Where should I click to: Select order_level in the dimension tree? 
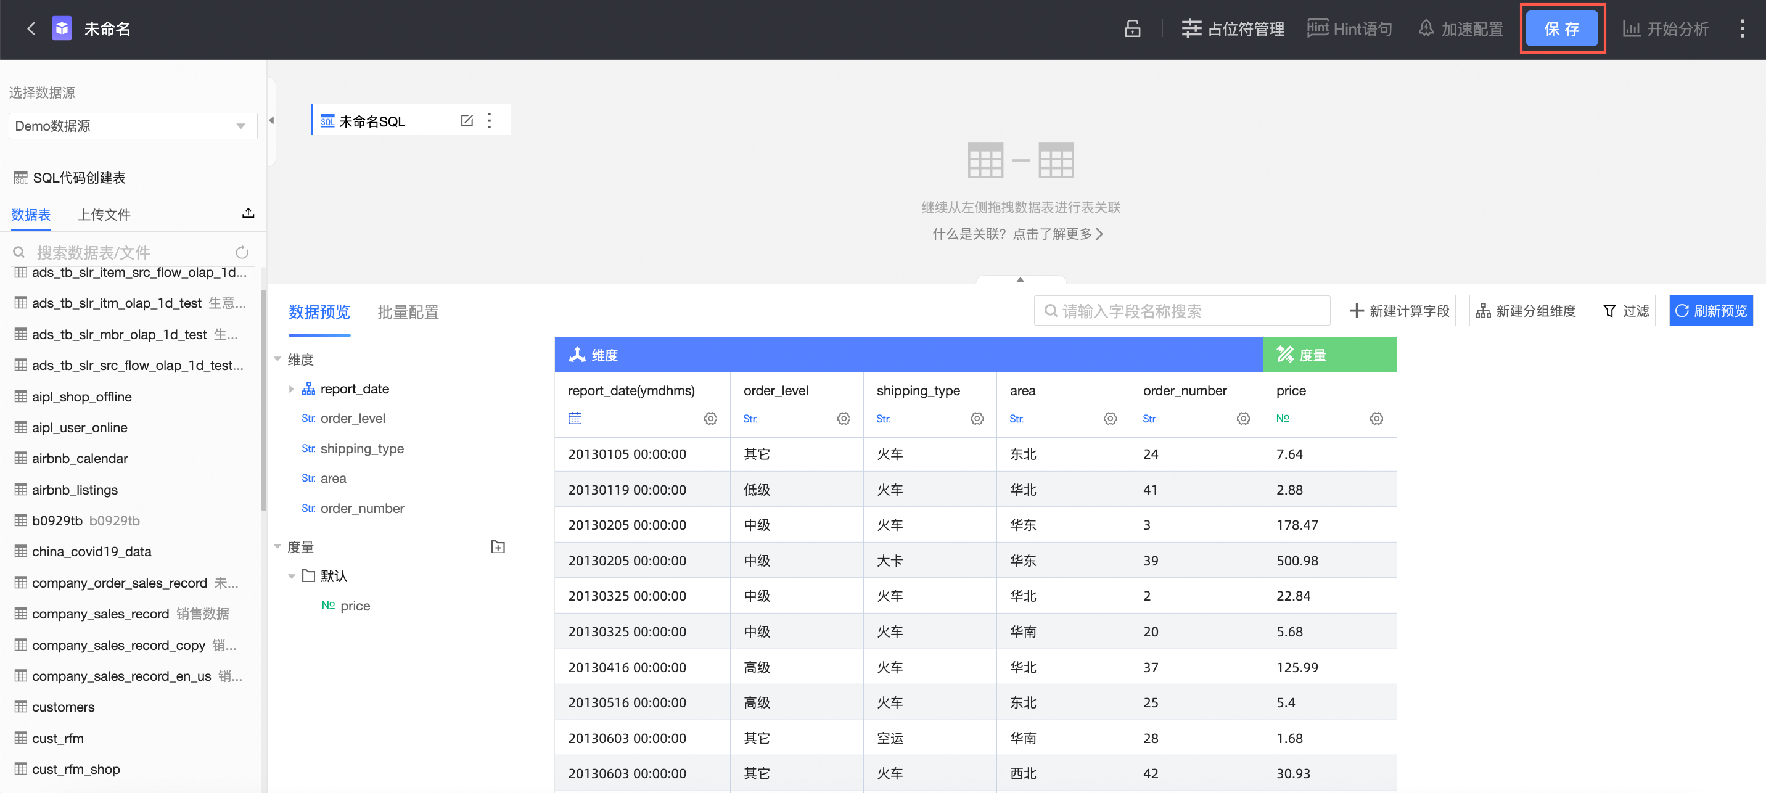(352, 419)
